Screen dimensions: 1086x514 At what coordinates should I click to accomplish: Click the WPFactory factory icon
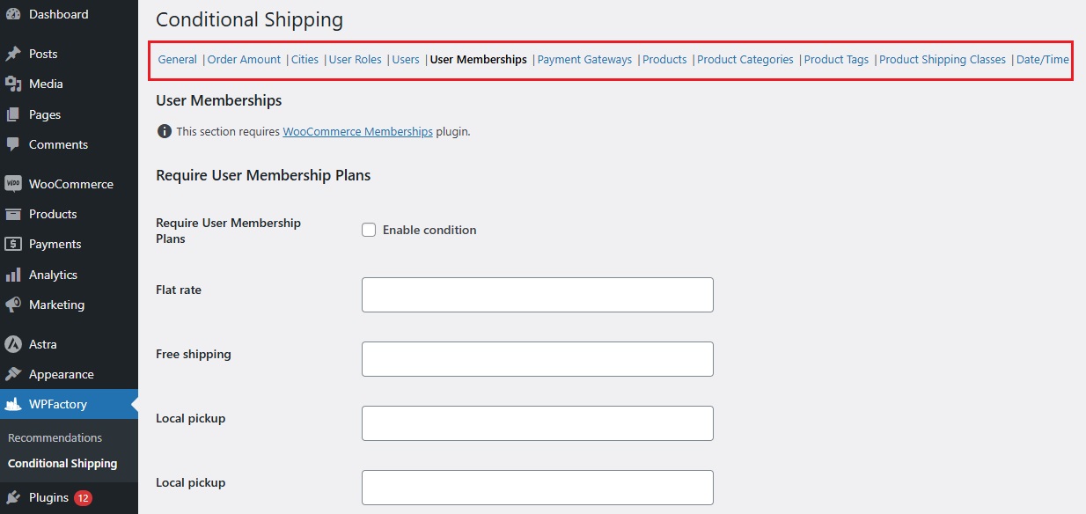point(13,404)
